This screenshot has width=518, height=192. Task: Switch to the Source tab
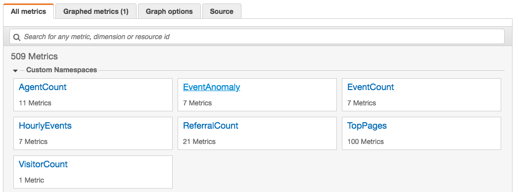pos(222,11)
